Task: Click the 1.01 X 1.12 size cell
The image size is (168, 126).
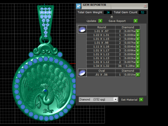Action: 101,62
